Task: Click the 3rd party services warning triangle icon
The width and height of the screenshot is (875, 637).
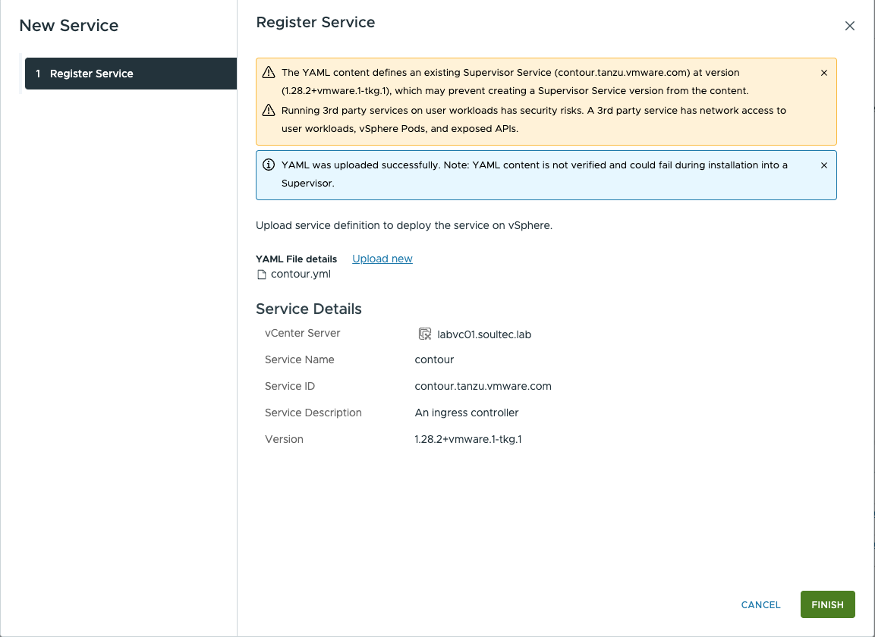Action: click(x=269, y=110)
